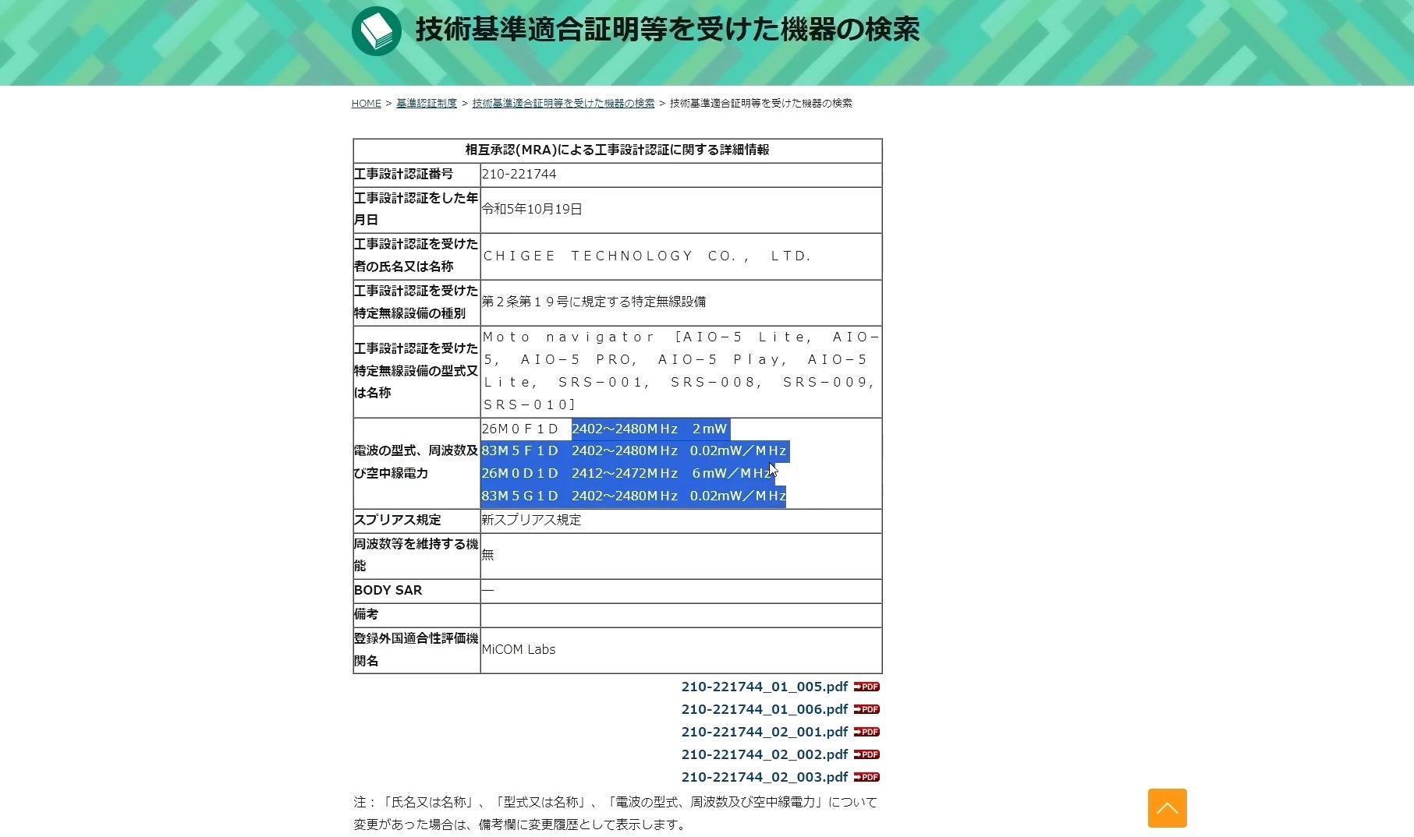Click the certification number 210-221744 cell
Image resolution: width=1414 pixels, height=837 pixels.
681,175
